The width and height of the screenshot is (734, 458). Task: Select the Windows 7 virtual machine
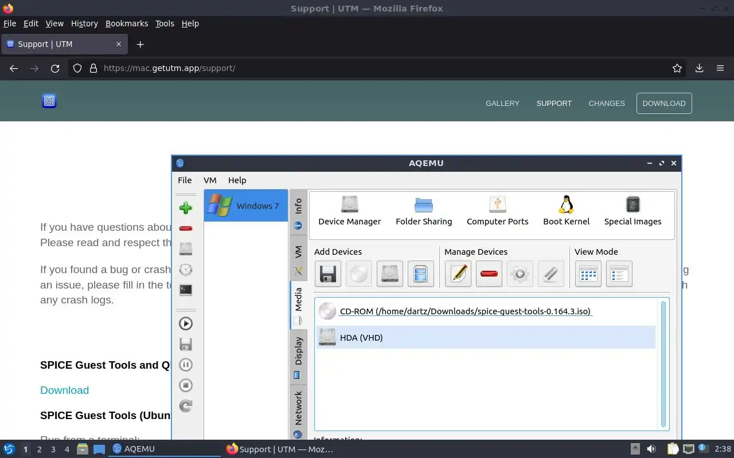pos(246,206)
